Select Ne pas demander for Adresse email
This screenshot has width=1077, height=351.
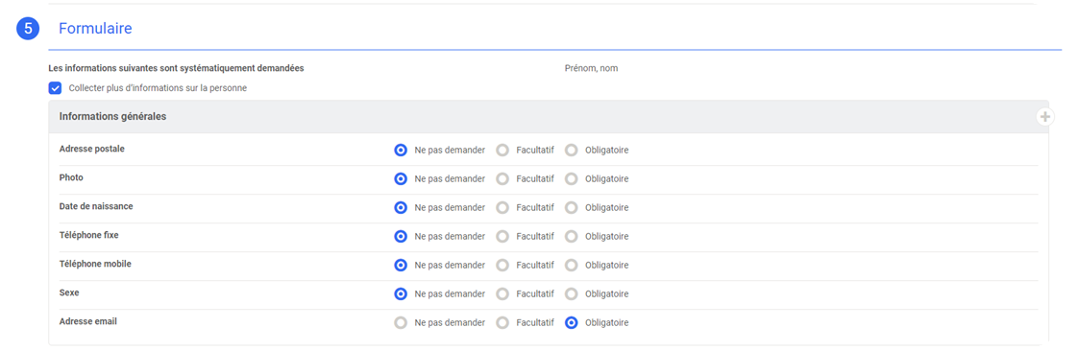click(x=401, y=323)
